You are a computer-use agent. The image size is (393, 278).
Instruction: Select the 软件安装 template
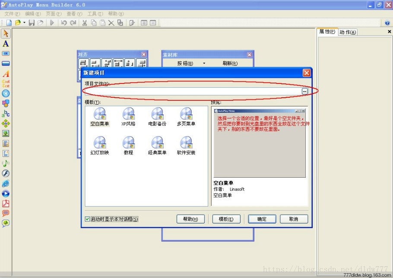(186, 146)
